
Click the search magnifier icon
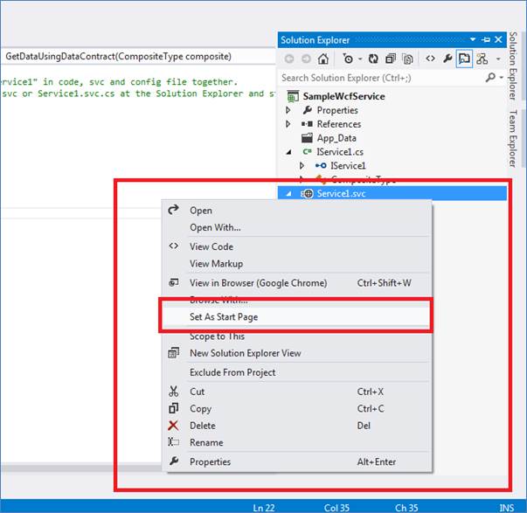pyautogui.click(x=490, y=78)
